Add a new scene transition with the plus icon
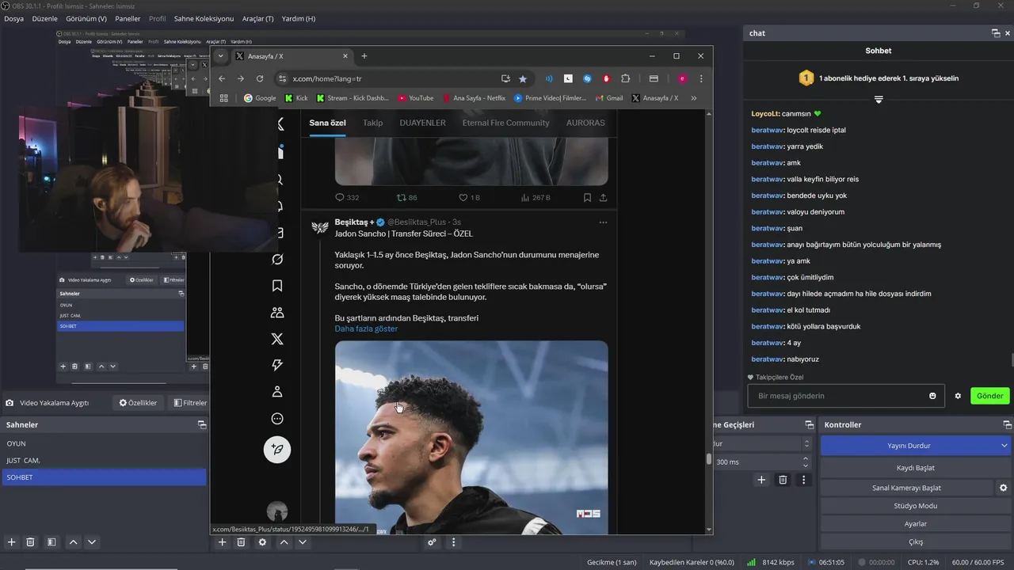This screenshot has height=570, width=1014. pyautogui.click(x=761, y=480)
